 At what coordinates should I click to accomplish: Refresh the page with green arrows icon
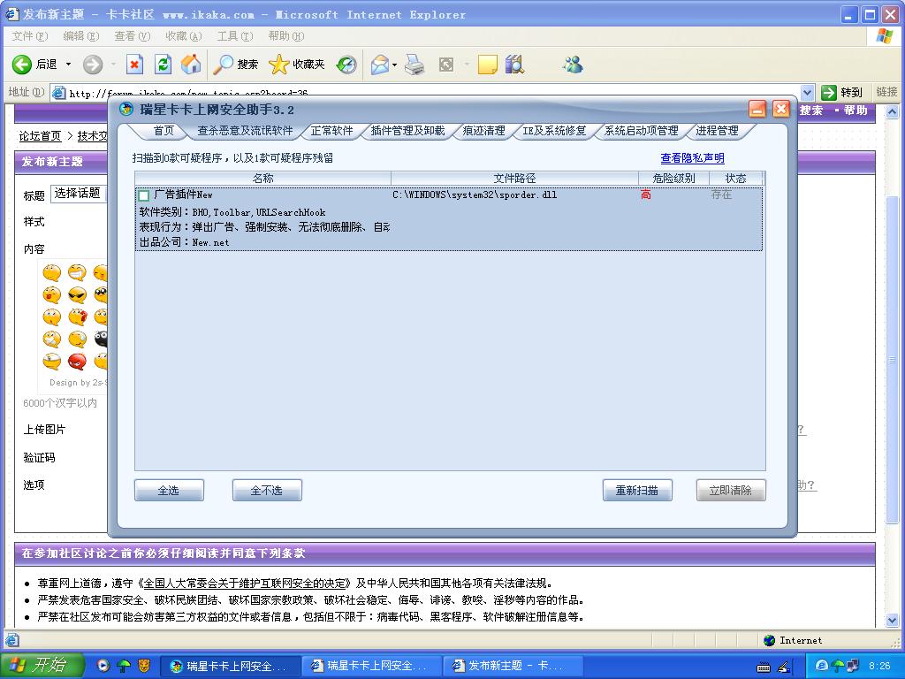(164, 64)
